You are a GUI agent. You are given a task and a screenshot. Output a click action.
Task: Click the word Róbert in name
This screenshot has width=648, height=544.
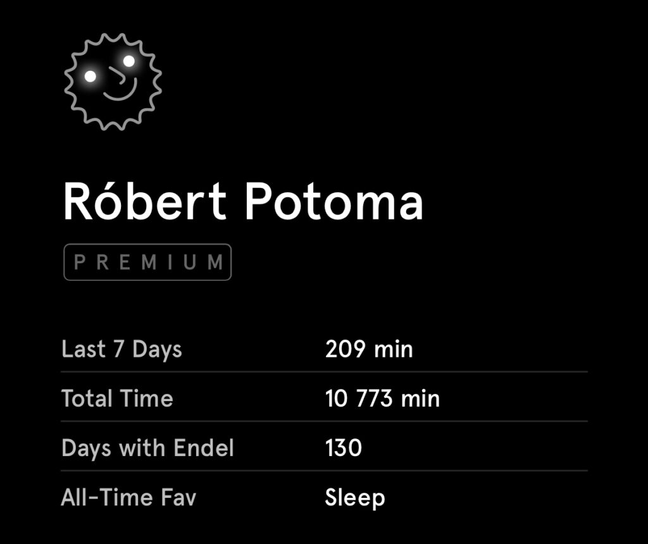pos(145,201)
